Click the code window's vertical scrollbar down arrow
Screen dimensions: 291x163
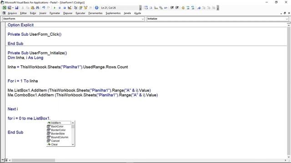coord(289,157)
